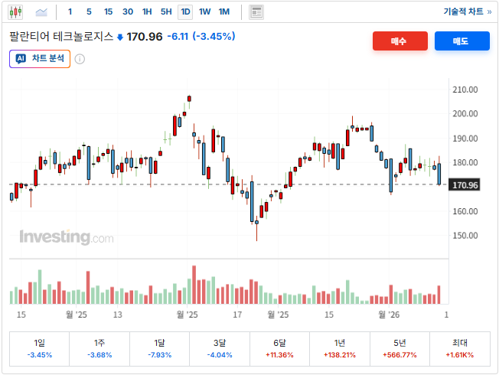Select the 3달 performance range
499x375 pixels.
tap(220, 349)
